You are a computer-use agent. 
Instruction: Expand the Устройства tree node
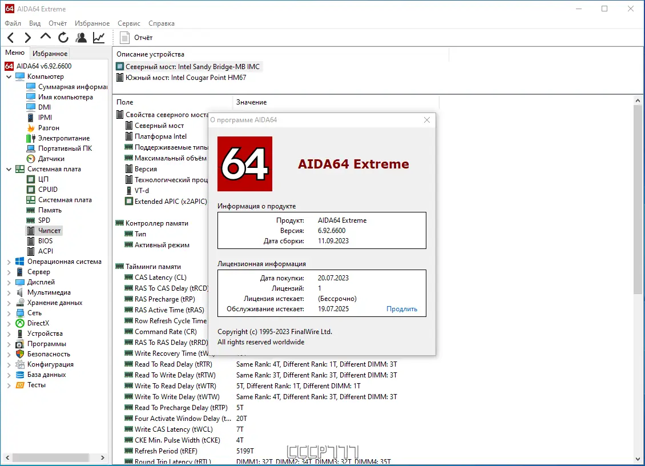[9, 334]
